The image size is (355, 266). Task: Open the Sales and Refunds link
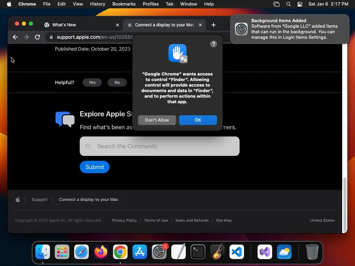(x=192, y=220)
